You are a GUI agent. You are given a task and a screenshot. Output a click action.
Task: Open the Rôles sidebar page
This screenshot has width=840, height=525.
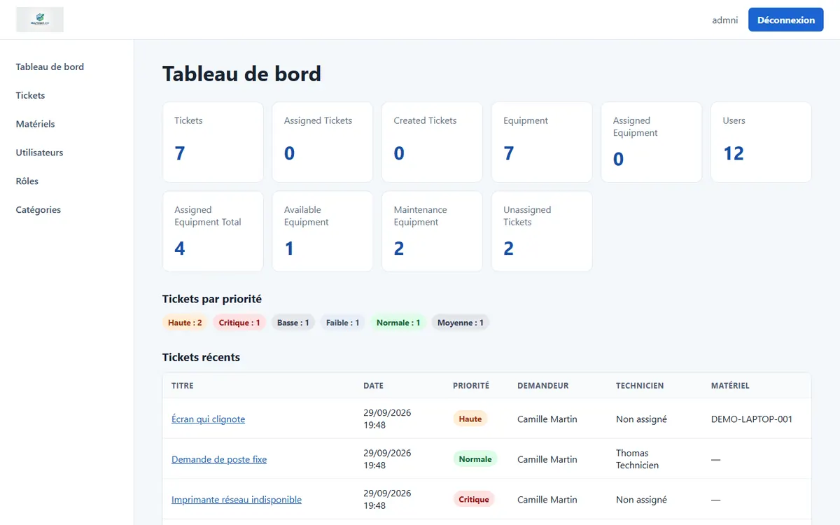(27, 181)
